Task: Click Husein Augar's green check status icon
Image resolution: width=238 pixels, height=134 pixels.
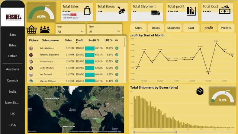Action: [117, 61]
